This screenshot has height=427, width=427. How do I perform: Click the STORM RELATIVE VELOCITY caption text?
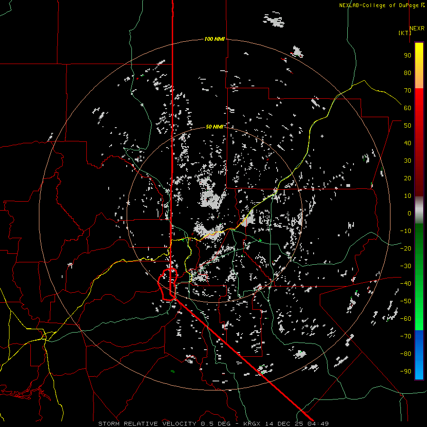click(x=148, y=424)
